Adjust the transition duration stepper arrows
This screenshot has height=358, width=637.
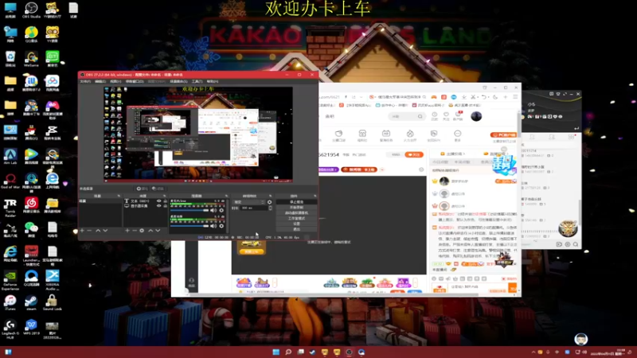pyautogui.click(x=270, y=208)
